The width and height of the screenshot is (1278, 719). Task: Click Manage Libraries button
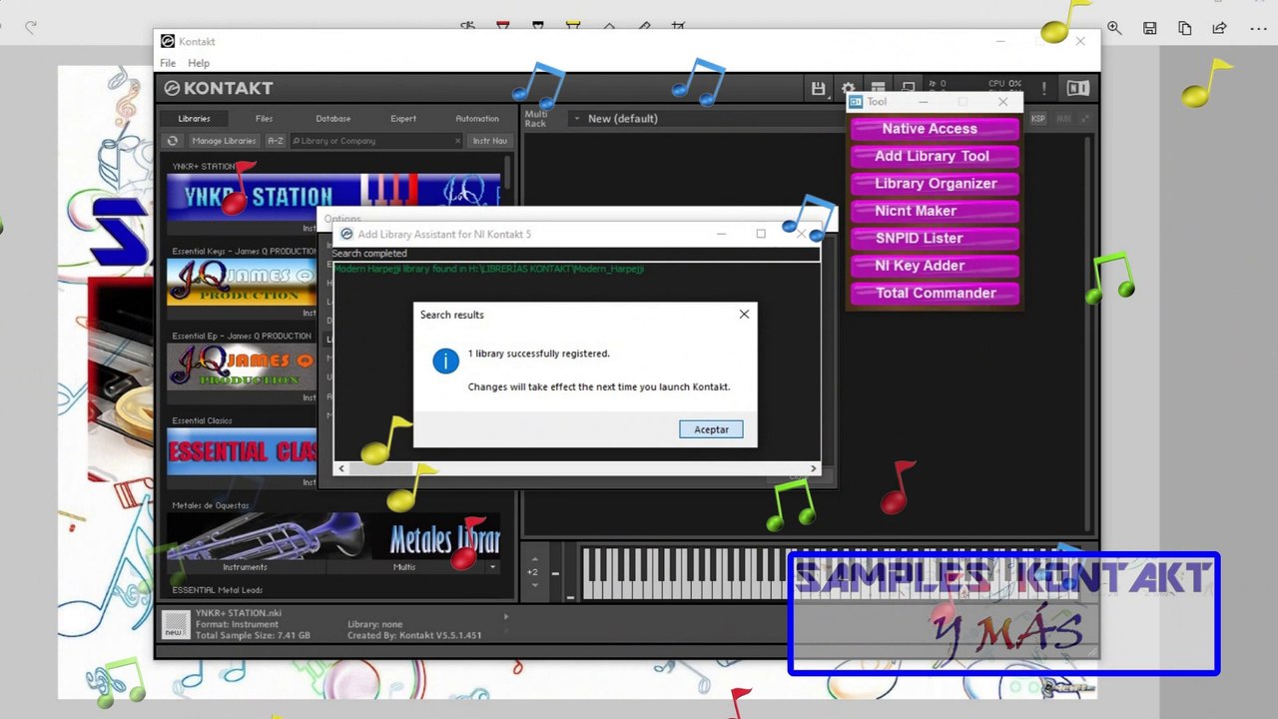coord(224,141)
